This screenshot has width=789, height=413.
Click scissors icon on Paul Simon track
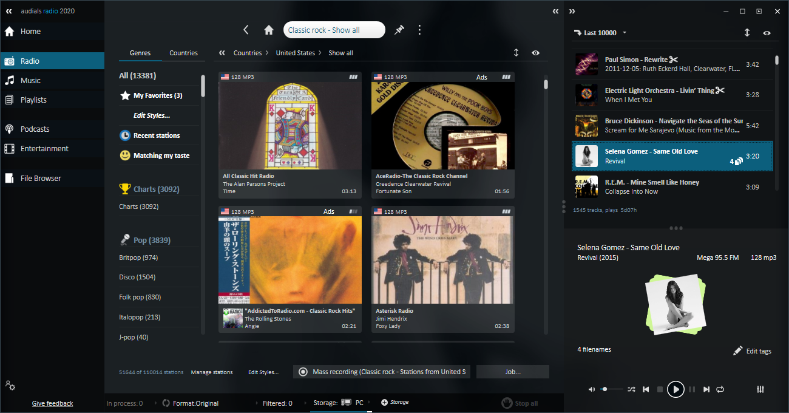[x=673, y=60]
